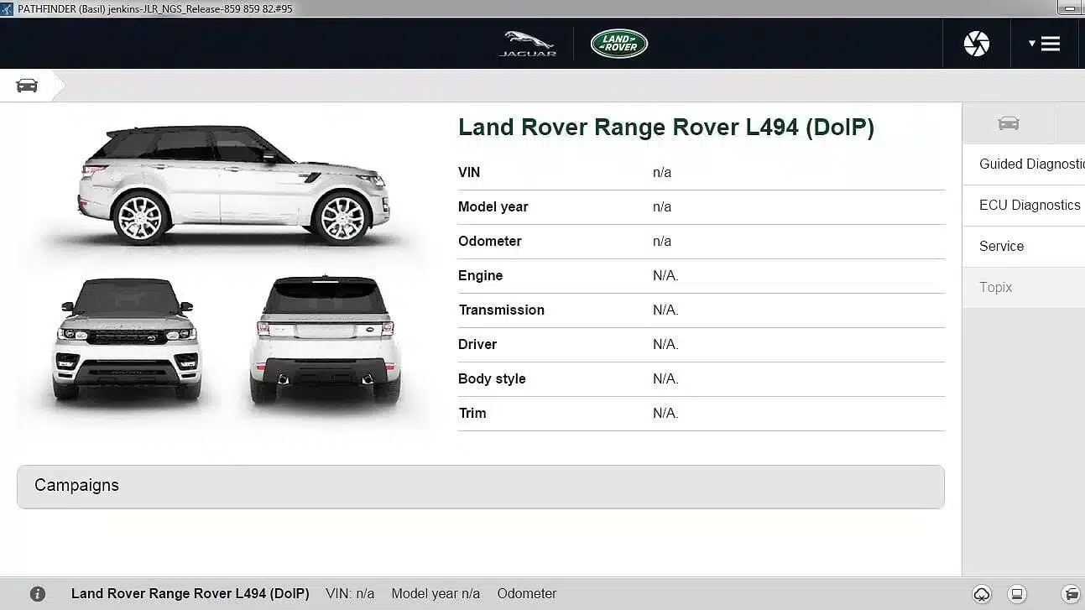The image size is (1085, 610).
Task: Expand the Campaigns section
Action: click(76, 485)
